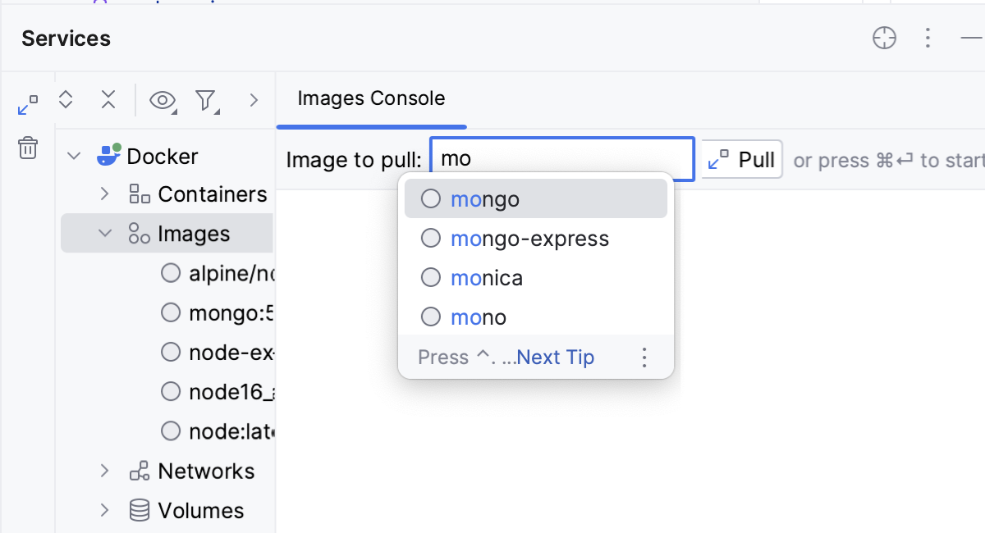The image size is (985, 533).
Task: Open the Services options kebab menu
Action: point(928,37)
